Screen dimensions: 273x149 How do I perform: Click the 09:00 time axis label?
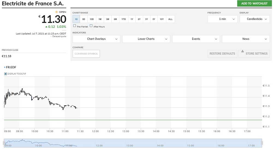(x=7, y=131)
